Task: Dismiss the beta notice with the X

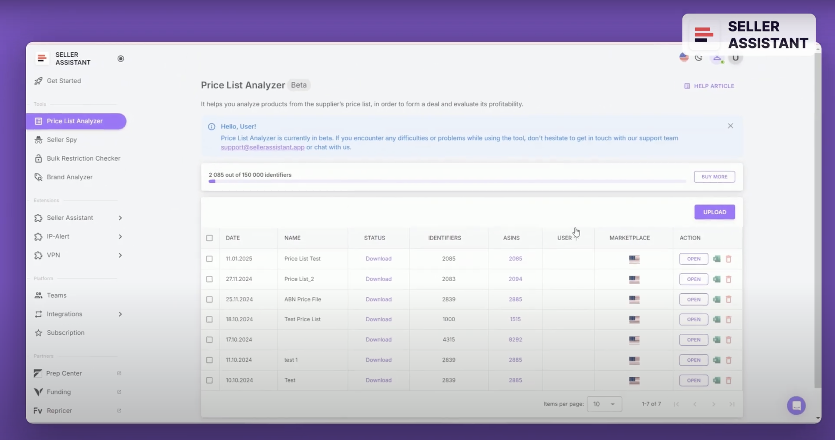Action: click(x=730, y=126)
